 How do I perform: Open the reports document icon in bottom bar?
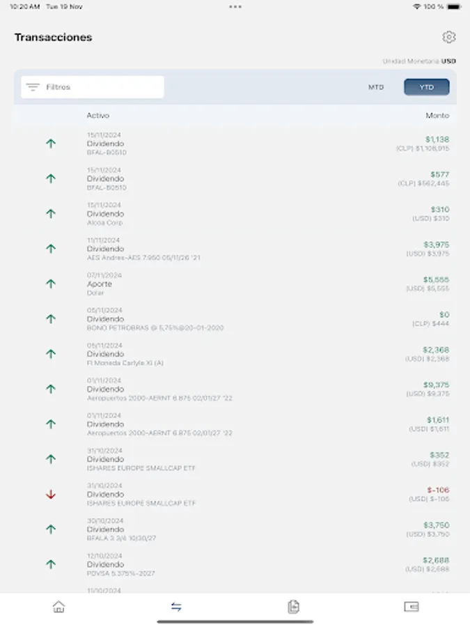[293, 607]
